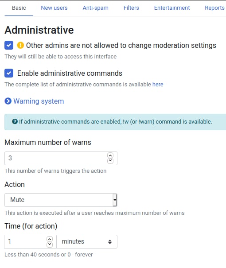Open the Anti-spam tab
This screenshot has width=226, height=268.
96,8
